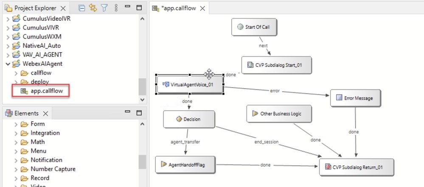Viewport: 424px width, 187px height.
Task: Expand the Notification elements folder
Action: pos(16,160)
